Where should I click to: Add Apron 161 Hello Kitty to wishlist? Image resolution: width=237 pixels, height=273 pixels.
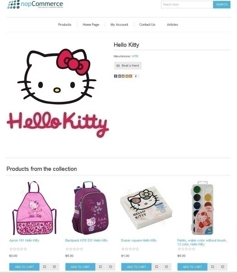coord(54,266)
